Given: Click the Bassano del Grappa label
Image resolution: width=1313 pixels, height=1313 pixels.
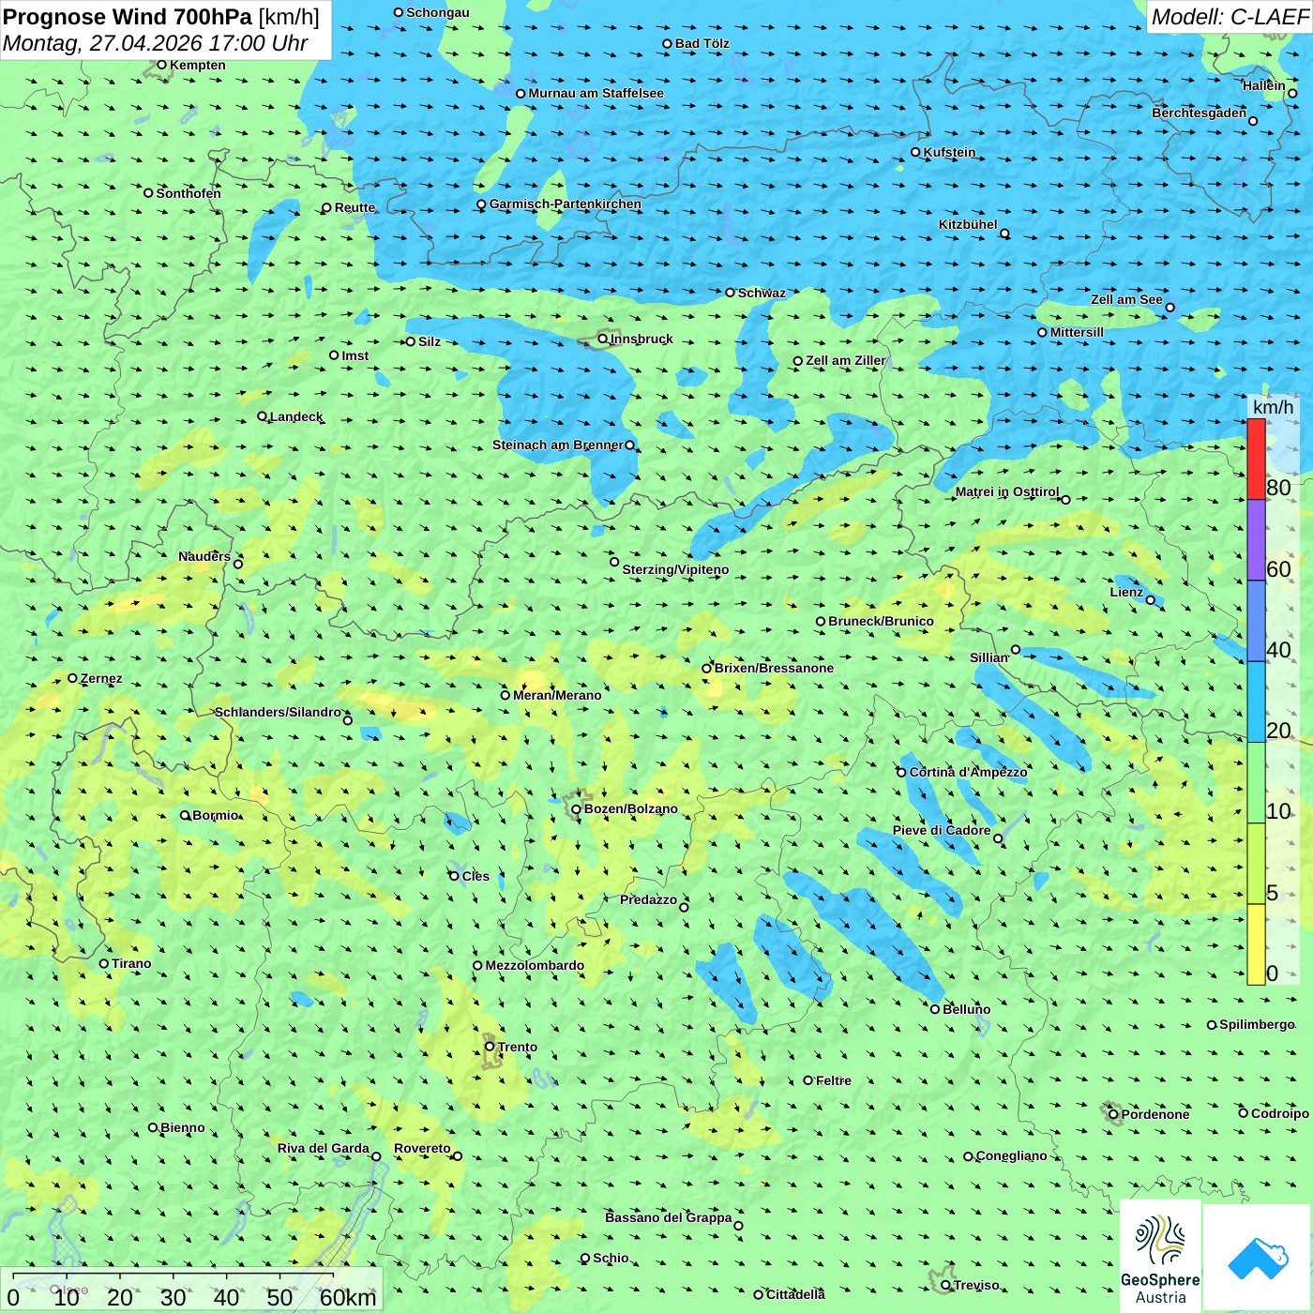Looking at the screenshot, I should tap(669, 1217).
